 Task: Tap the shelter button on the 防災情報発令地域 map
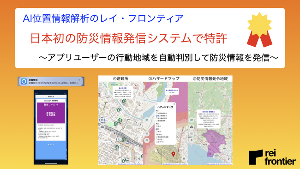(x=192, y=120)
